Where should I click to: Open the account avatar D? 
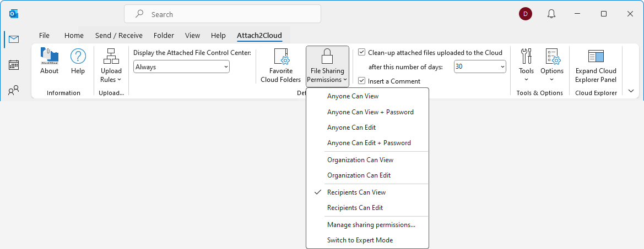click(526, 14)
